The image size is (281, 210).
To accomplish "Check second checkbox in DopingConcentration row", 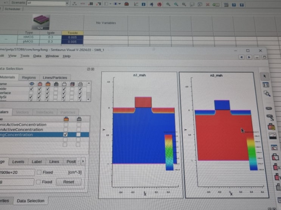I will (x=78, y=135).
